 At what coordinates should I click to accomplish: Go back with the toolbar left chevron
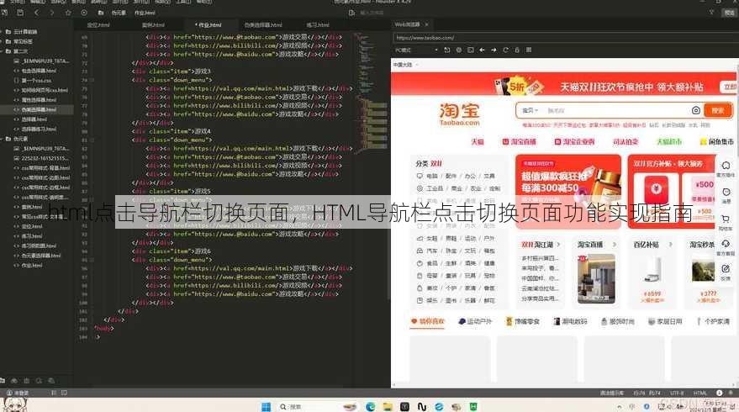(37, 13)
